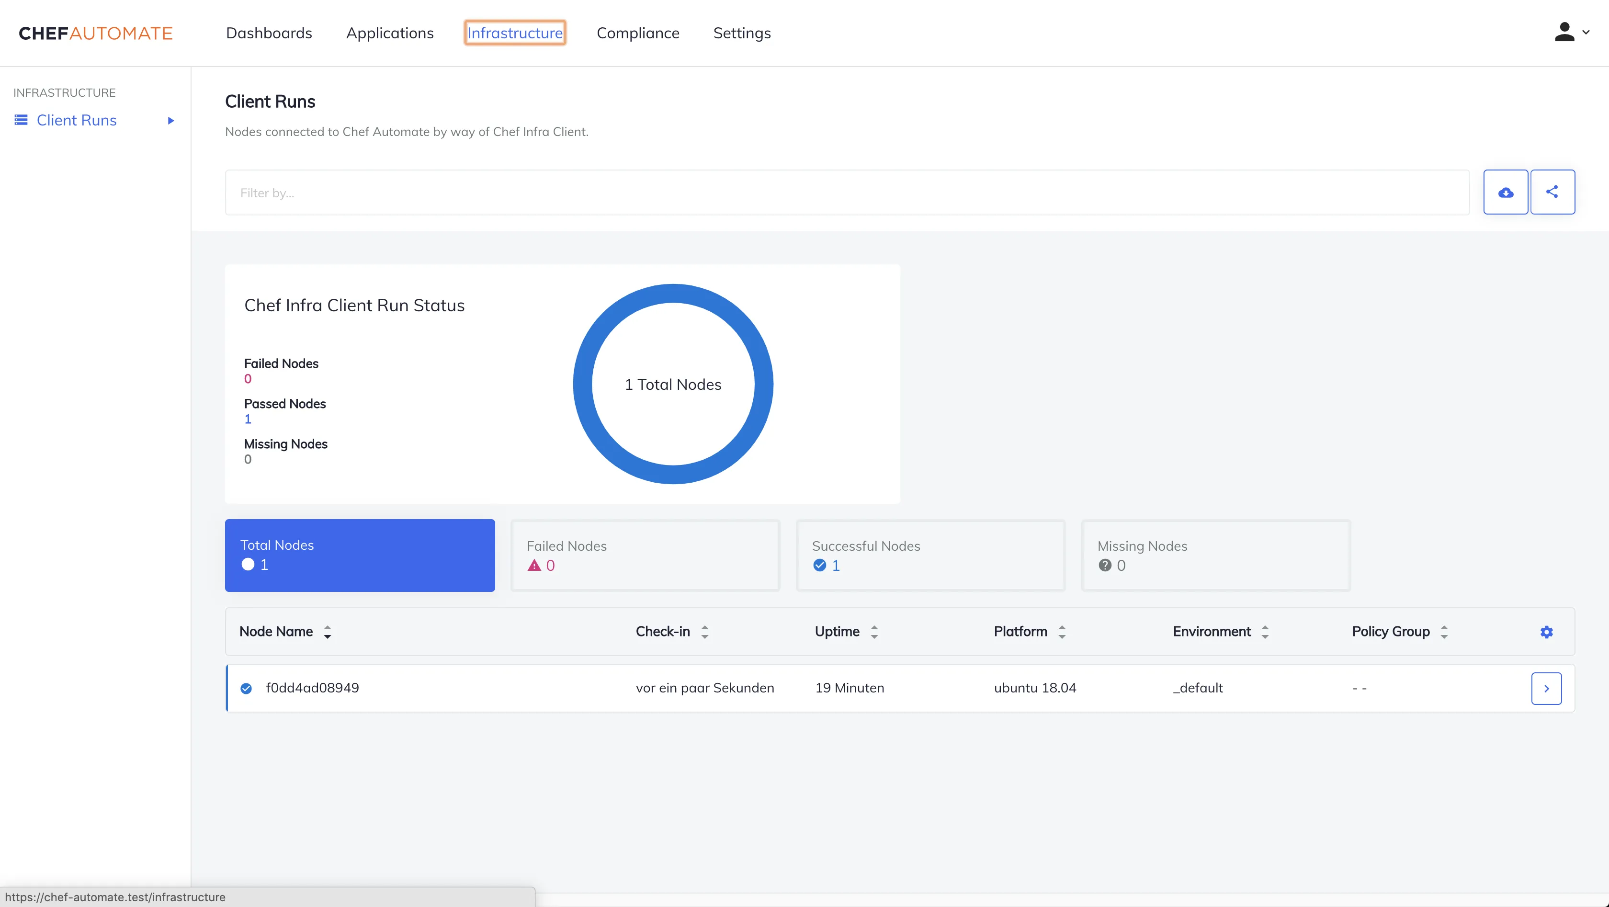Click the Missing Nodes count in status card
1609x907 pixels.
coord(248,460)
